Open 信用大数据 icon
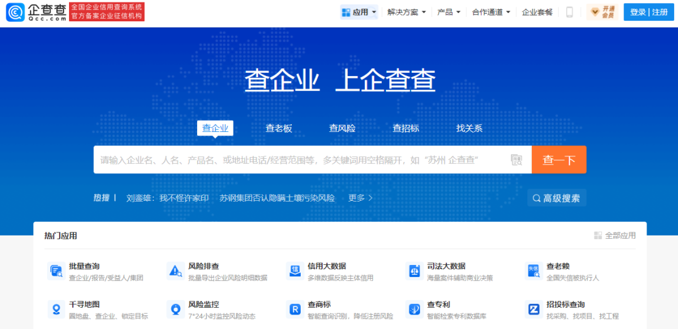Viewport: 678px width, 329px height. tap(295, 271)
